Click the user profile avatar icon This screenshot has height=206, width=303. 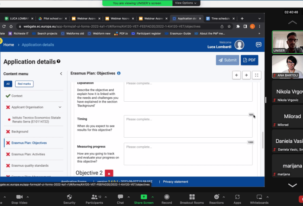[239, 45]
